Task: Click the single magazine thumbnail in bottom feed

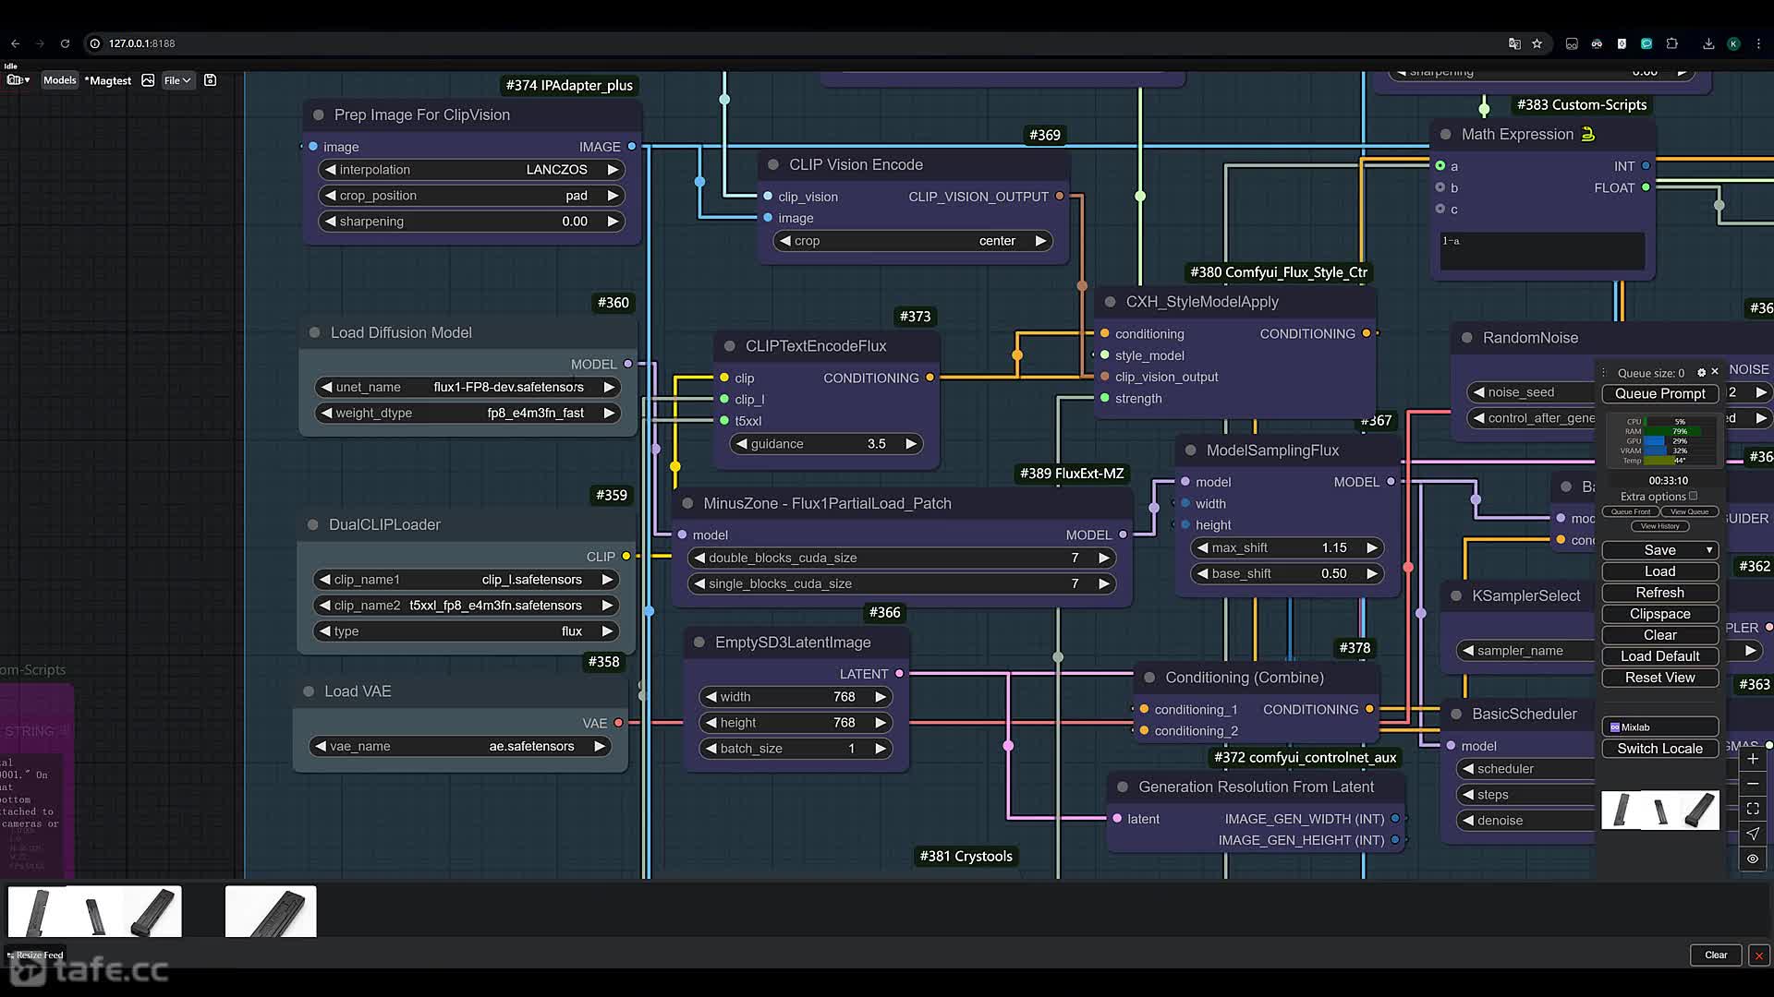Action: 271,912
